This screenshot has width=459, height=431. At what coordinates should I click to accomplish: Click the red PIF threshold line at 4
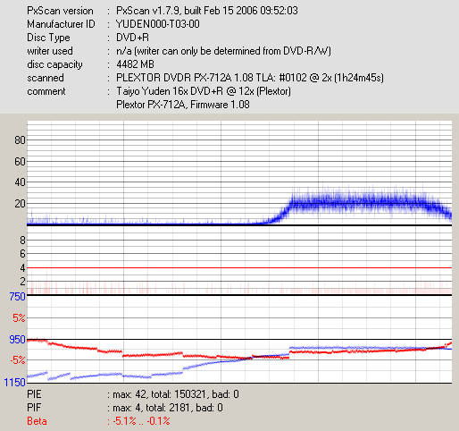point(239,268)
